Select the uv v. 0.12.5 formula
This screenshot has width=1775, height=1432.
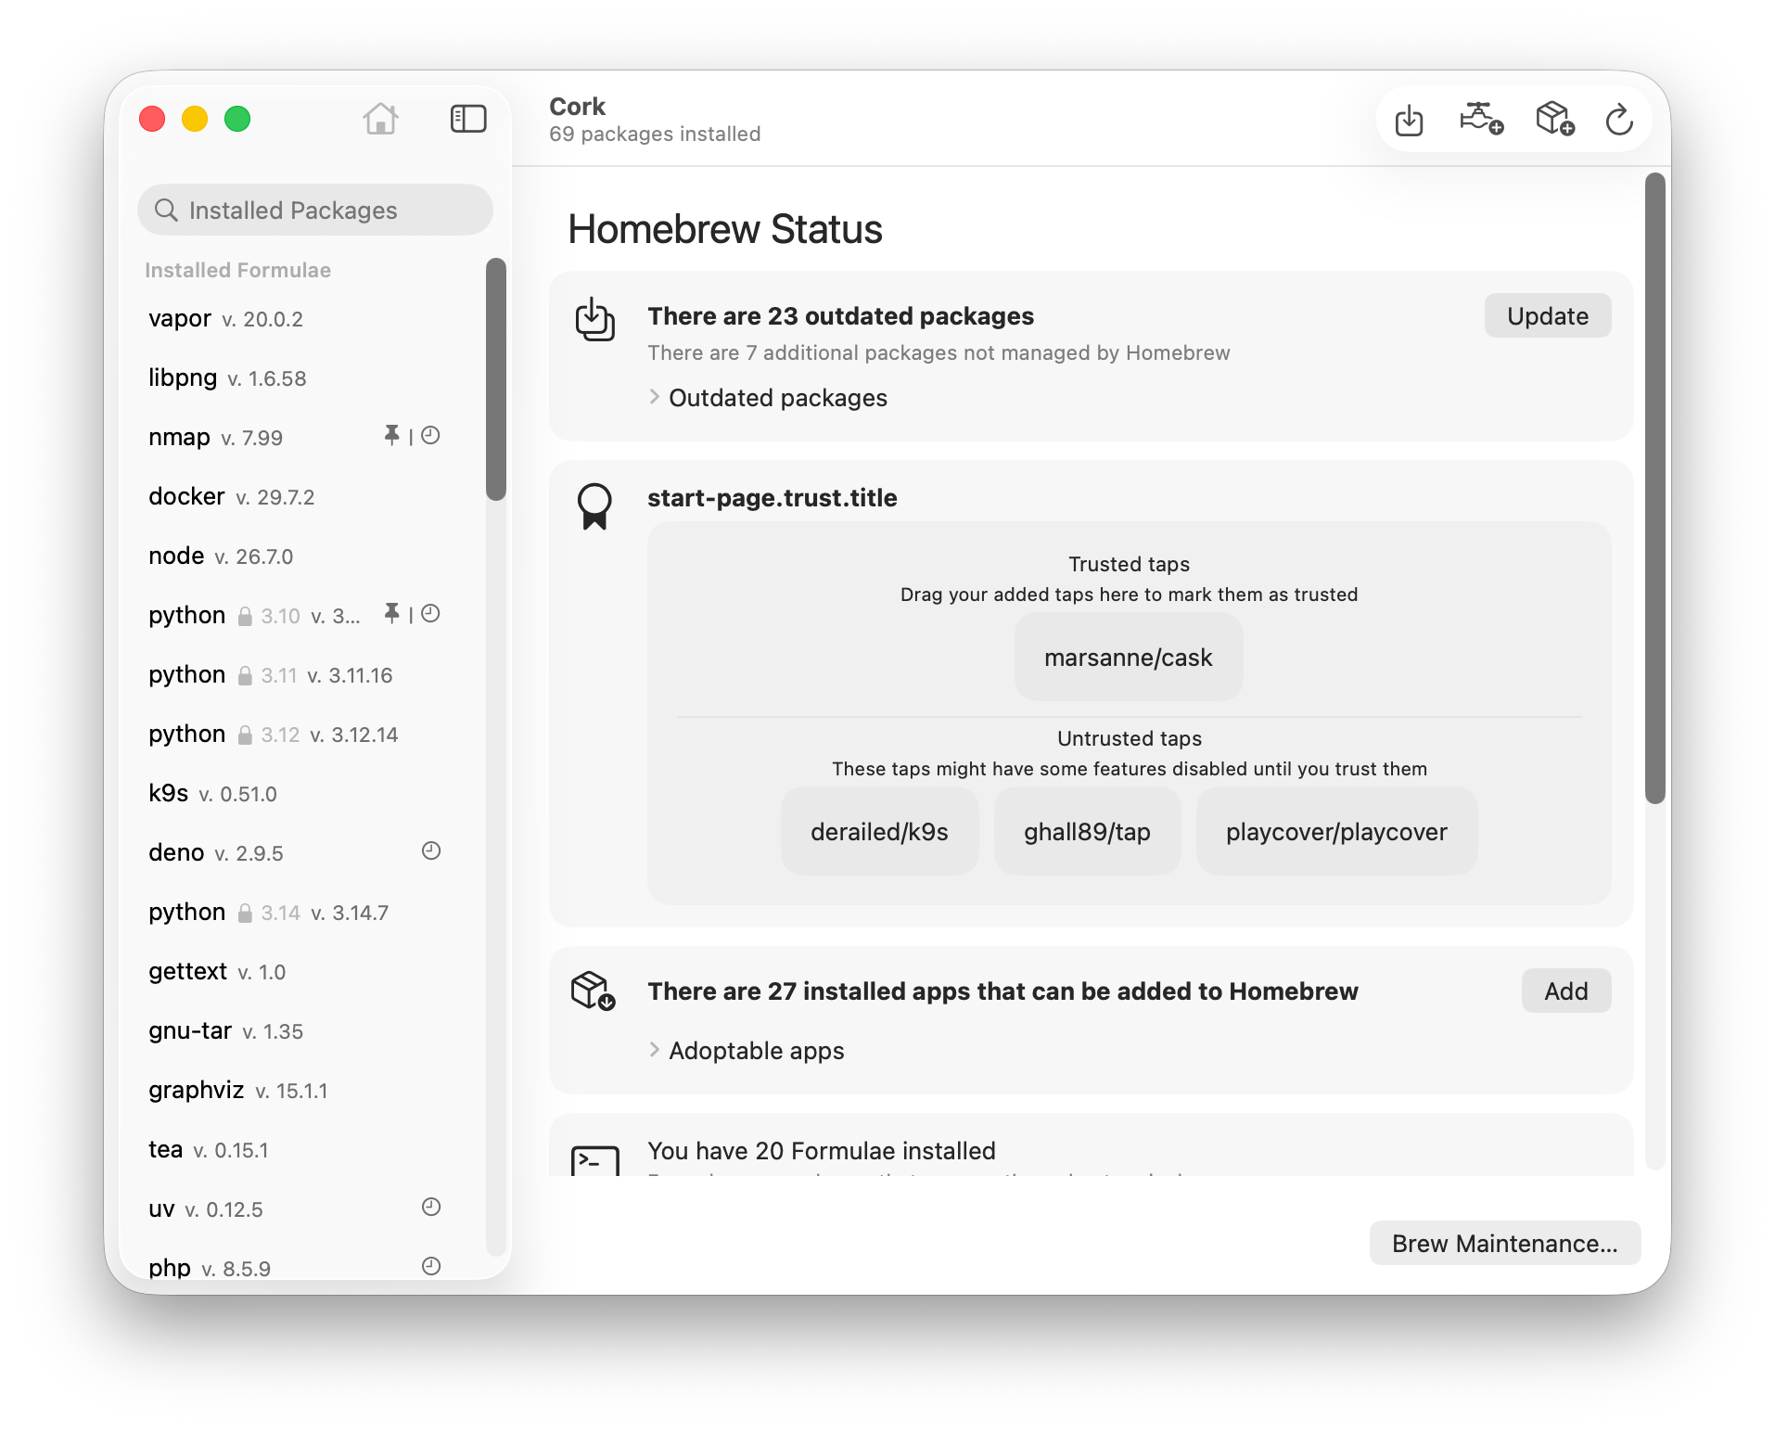[x=299, y=1209]
